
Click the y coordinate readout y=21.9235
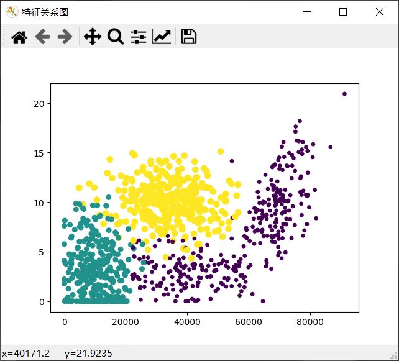(x=88, y=354)
